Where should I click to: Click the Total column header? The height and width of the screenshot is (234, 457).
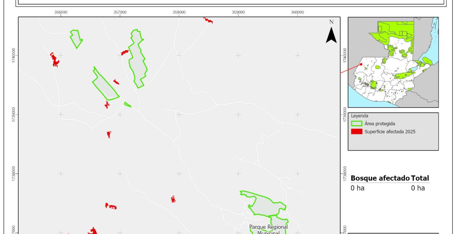coord(420,178)
